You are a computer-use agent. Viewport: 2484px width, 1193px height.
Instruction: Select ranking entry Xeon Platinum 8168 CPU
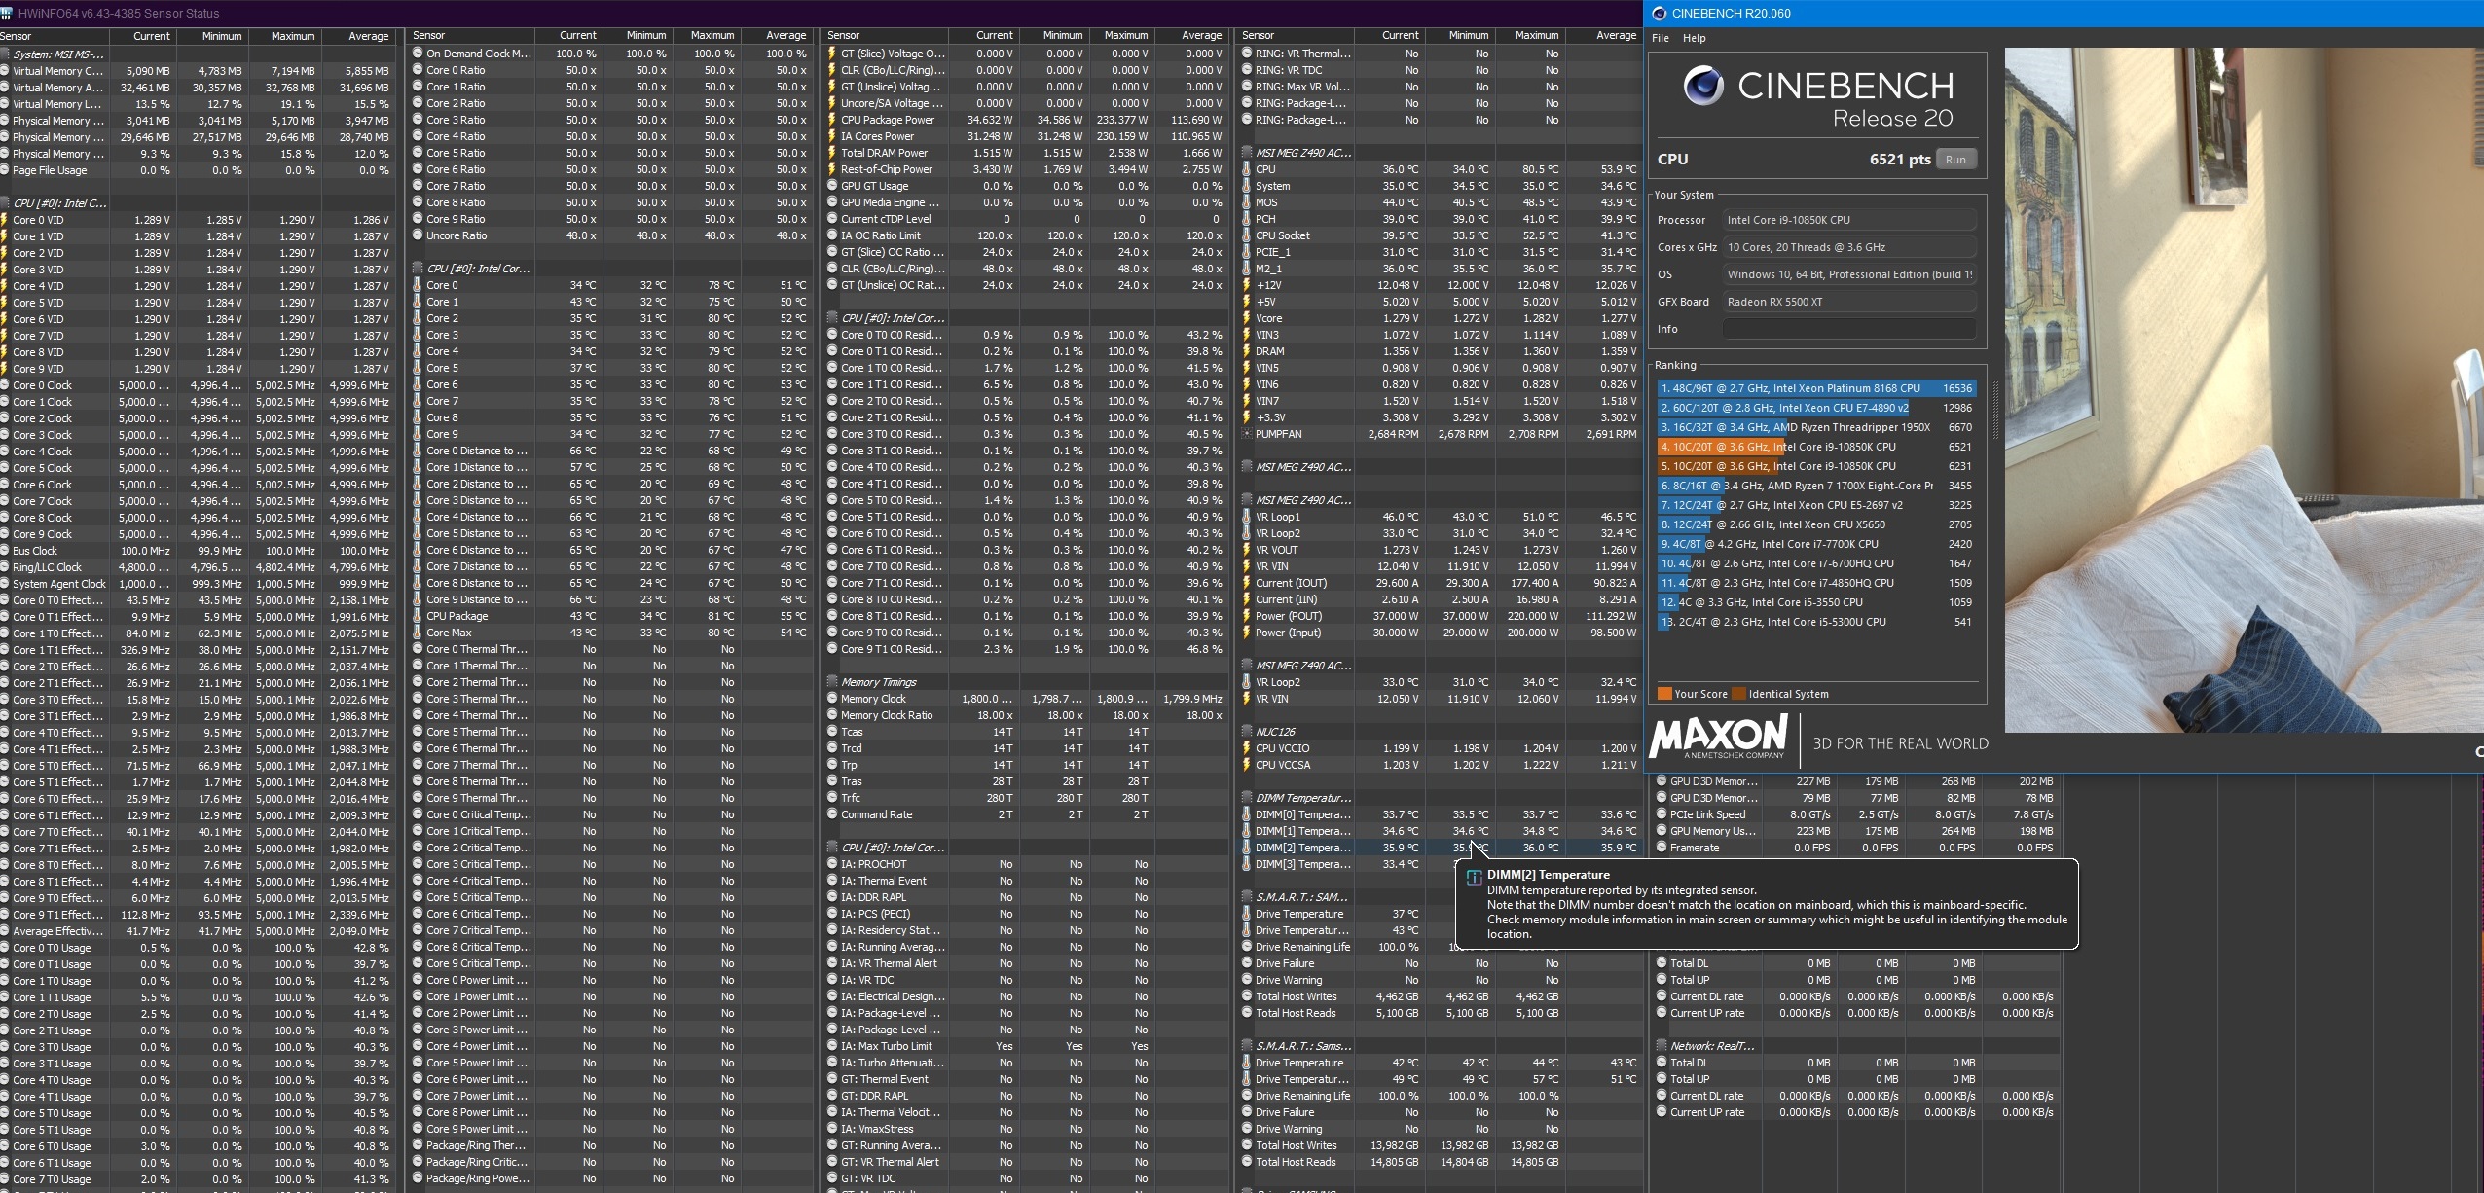1816,388
